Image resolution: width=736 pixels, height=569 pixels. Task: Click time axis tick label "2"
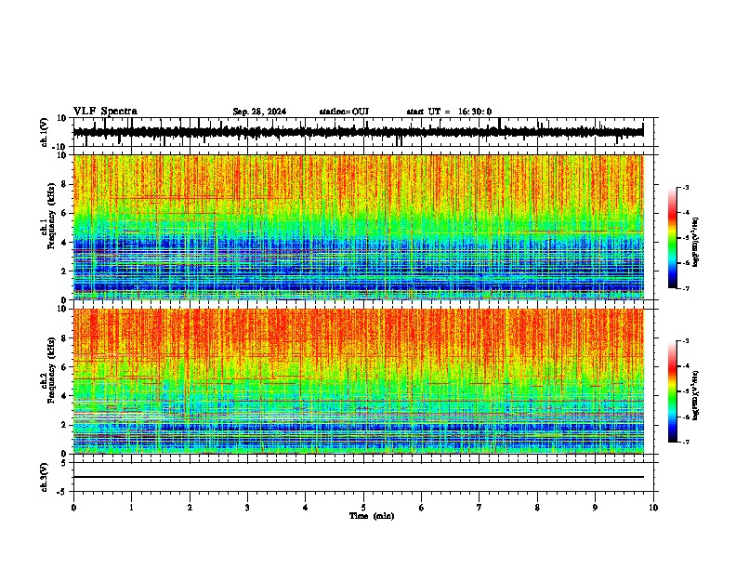(190, 508)
